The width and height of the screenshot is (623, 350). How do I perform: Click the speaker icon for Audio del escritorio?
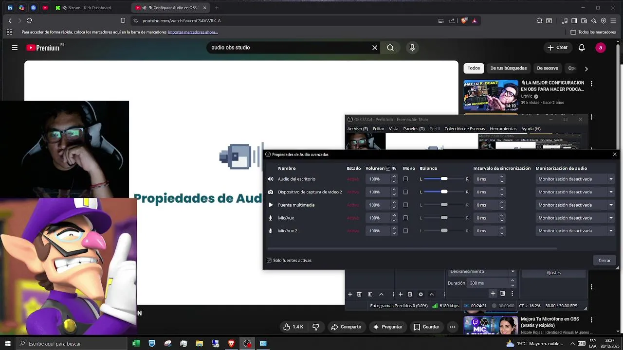pyautogui.click(x=271, y=179)
